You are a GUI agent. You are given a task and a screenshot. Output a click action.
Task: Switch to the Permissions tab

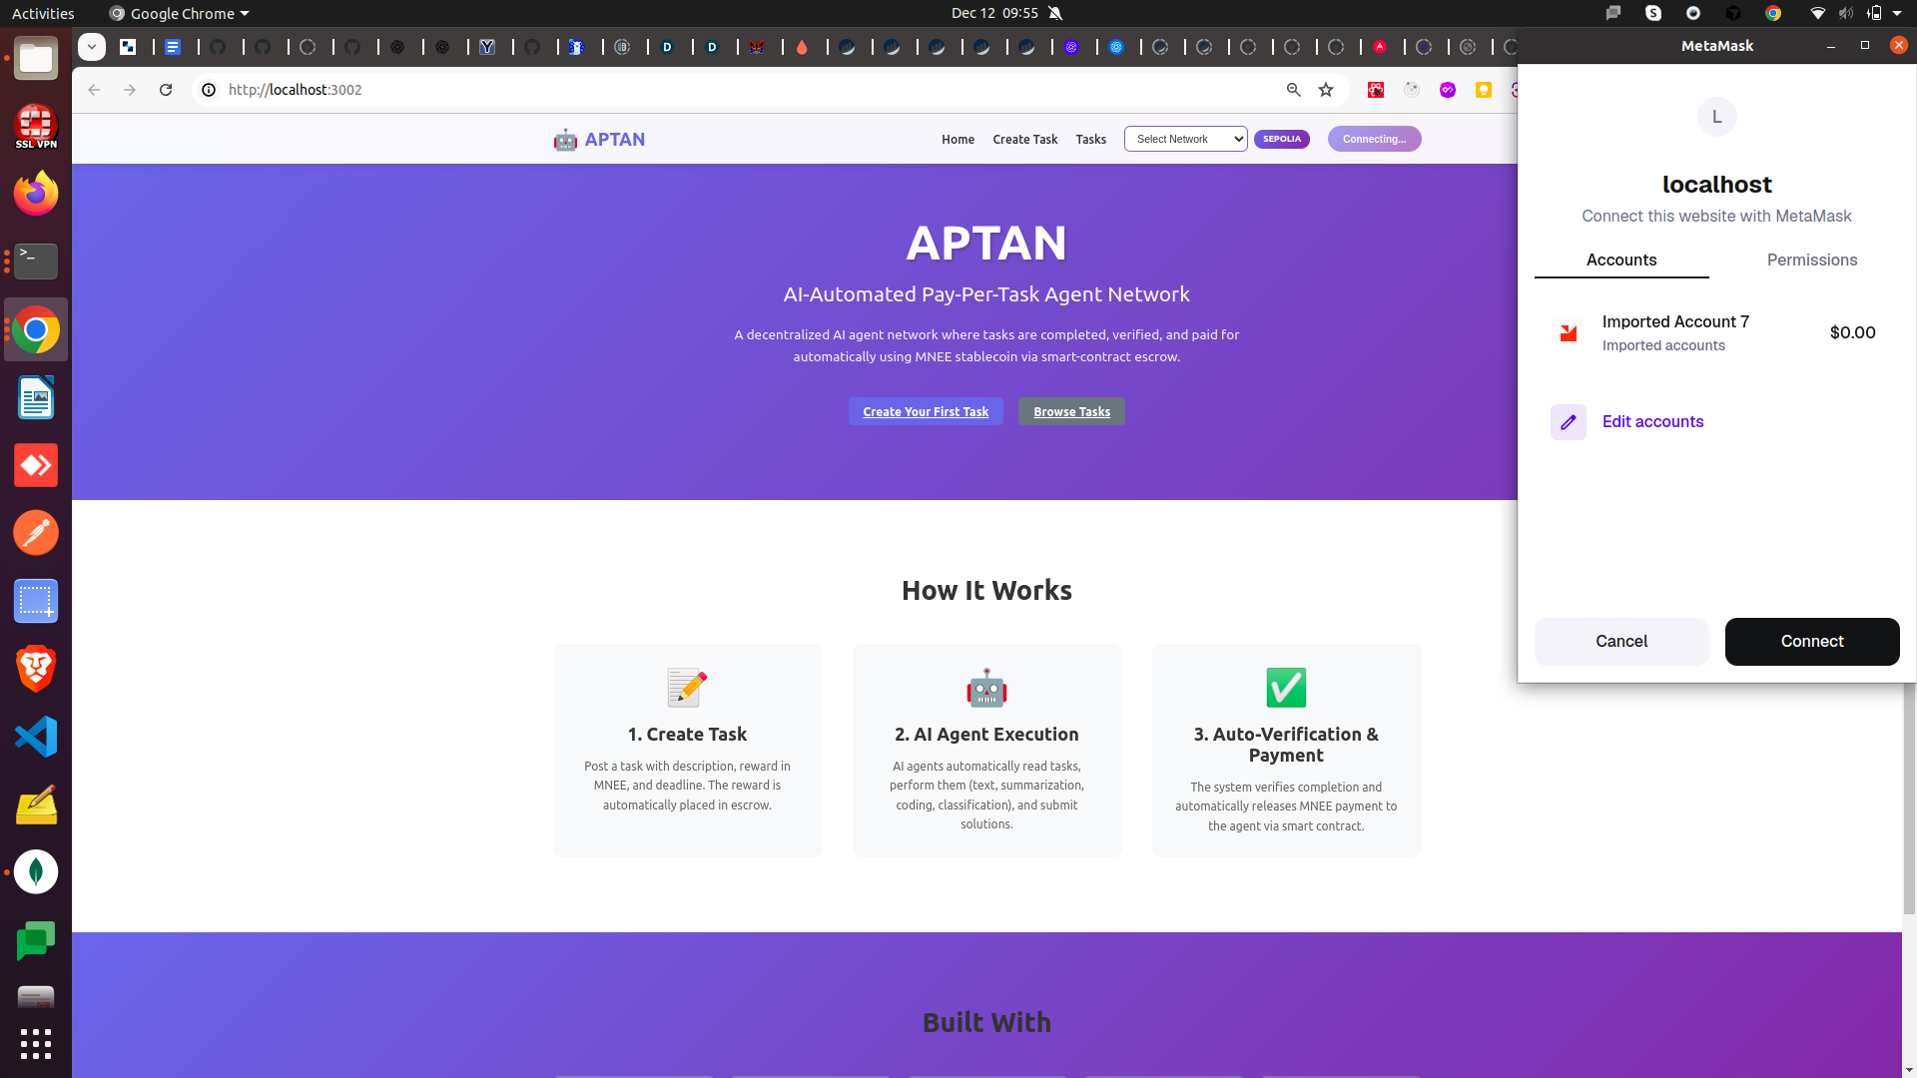pyautogui.click(x=1811, y=260)
